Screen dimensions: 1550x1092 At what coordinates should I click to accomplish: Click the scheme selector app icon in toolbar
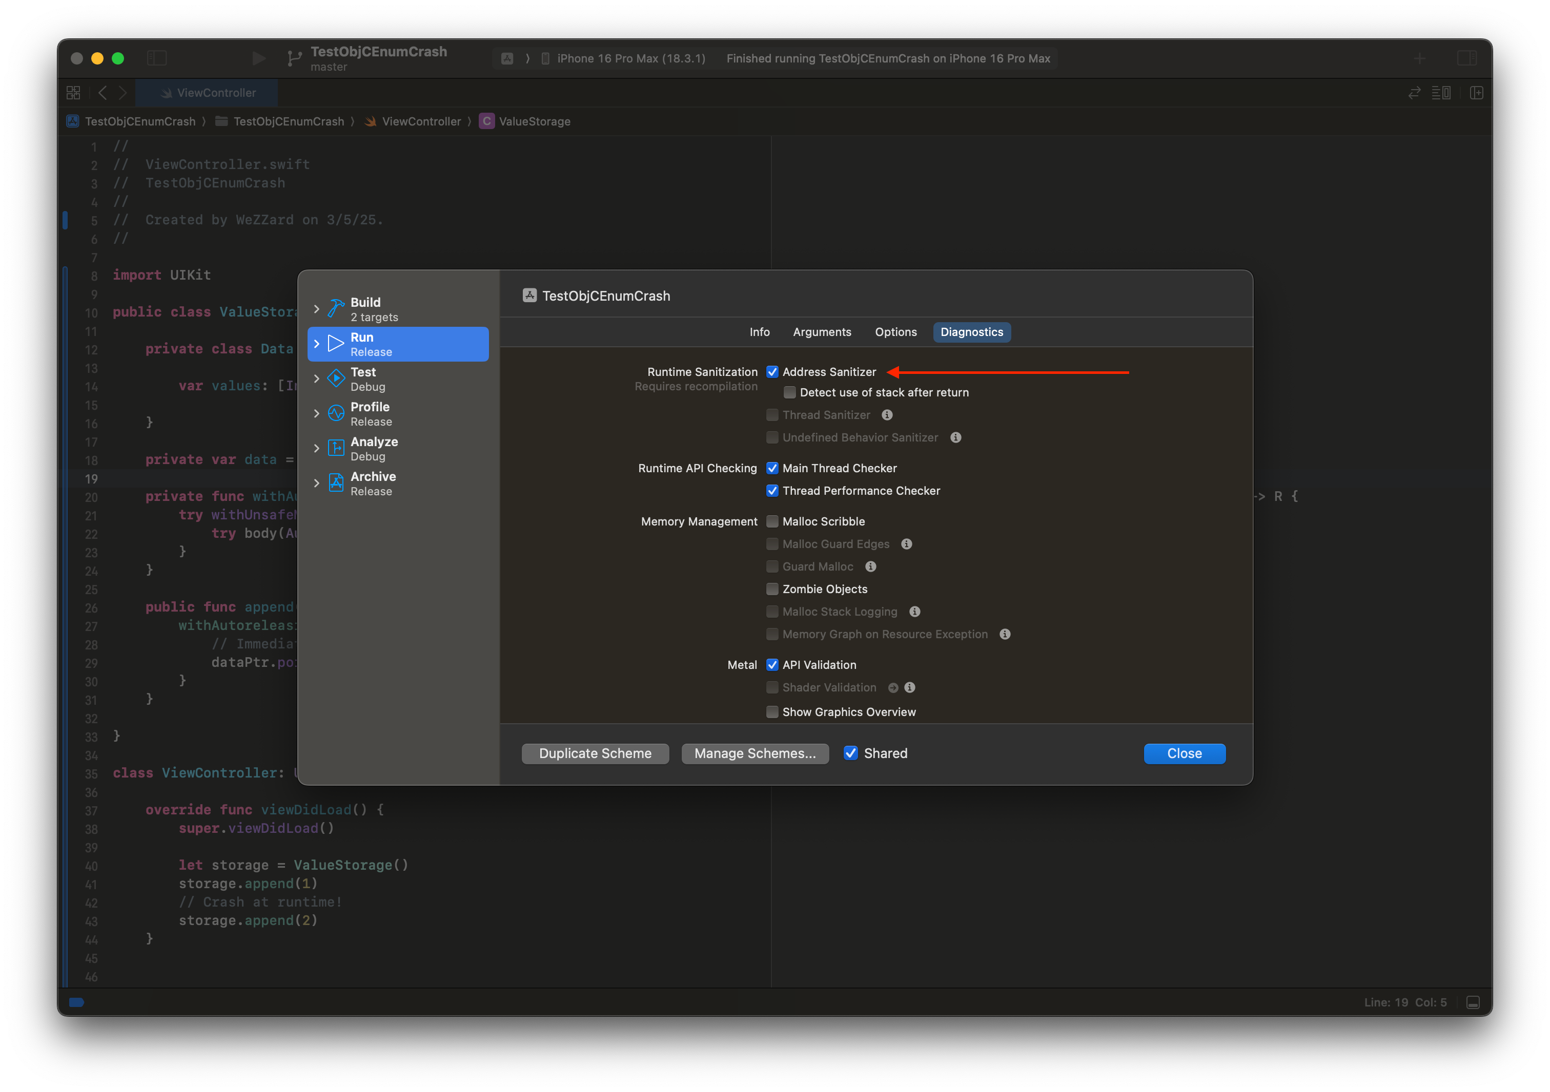pos(507,59)
